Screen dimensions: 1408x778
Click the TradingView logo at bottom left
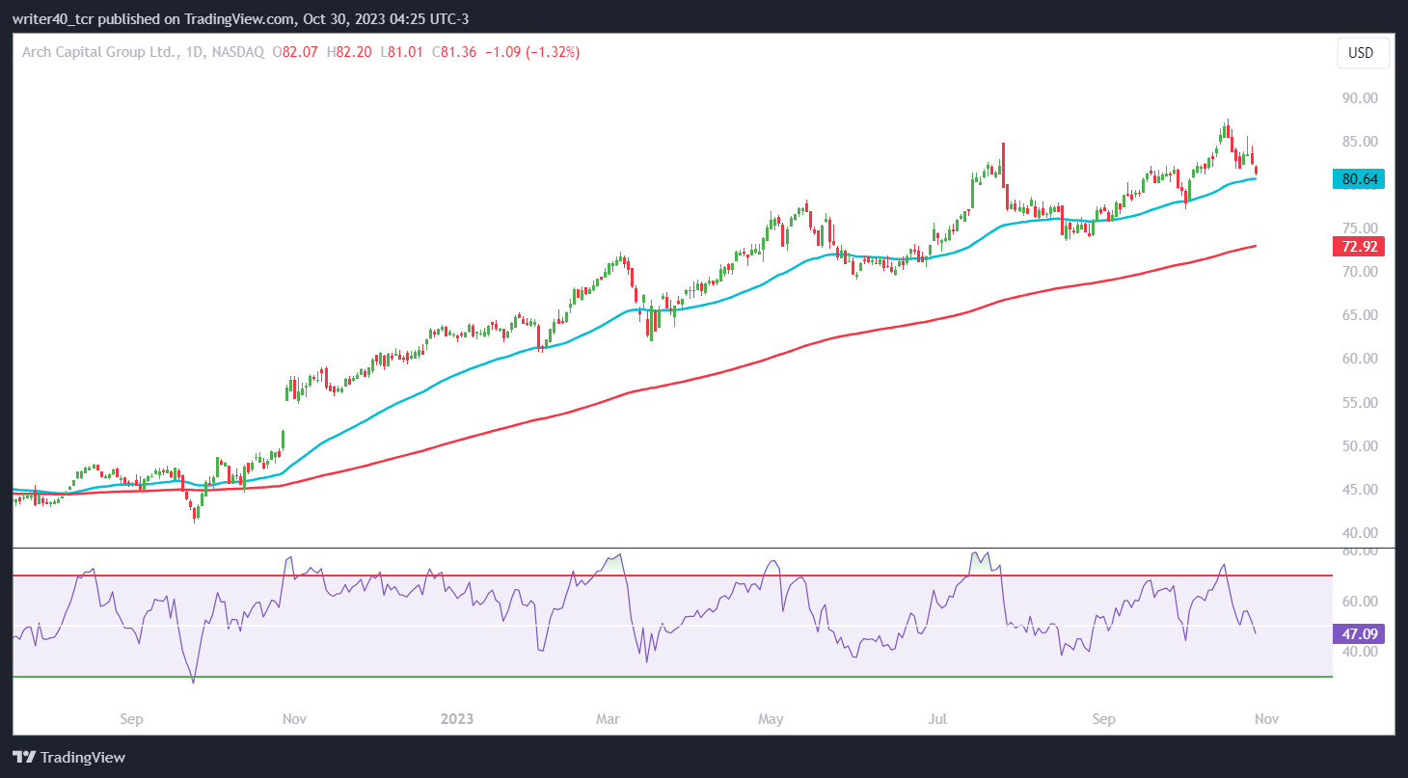tap(69, 758)
